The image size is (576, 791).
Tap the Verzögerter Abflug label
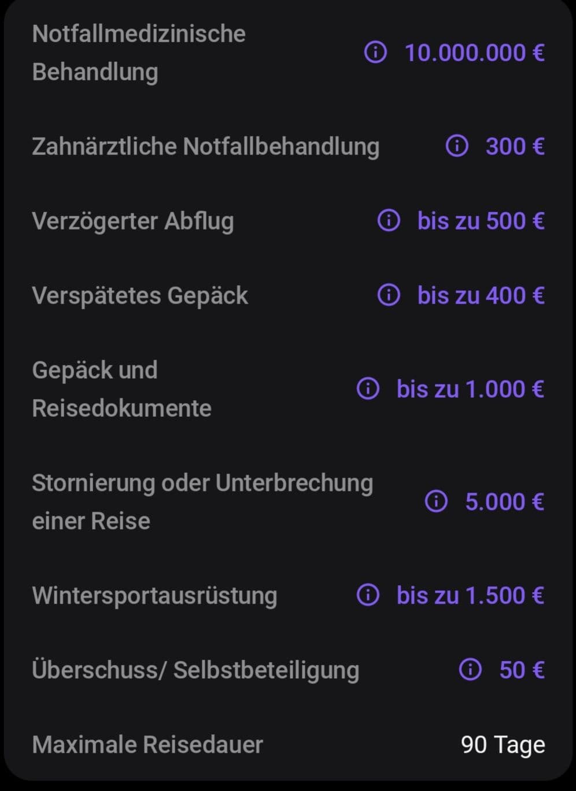(133, 221)
